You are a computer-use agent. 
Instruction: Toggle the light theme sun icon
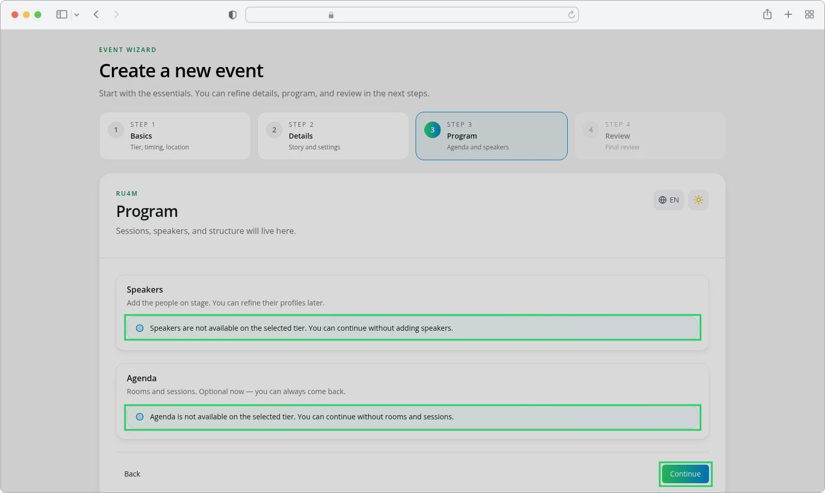699,200
